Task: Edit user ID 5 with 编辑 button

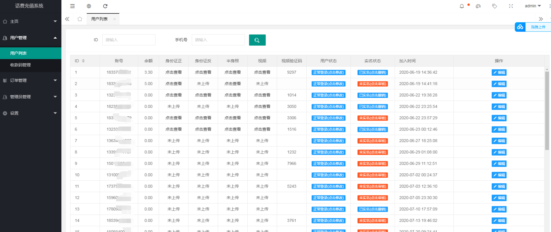Action: tap(499, 118)
